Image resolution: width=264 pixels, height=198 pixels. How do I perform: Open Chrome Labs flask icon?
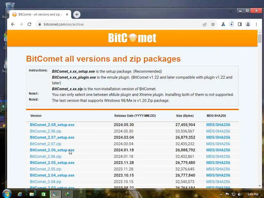(223, 24)
